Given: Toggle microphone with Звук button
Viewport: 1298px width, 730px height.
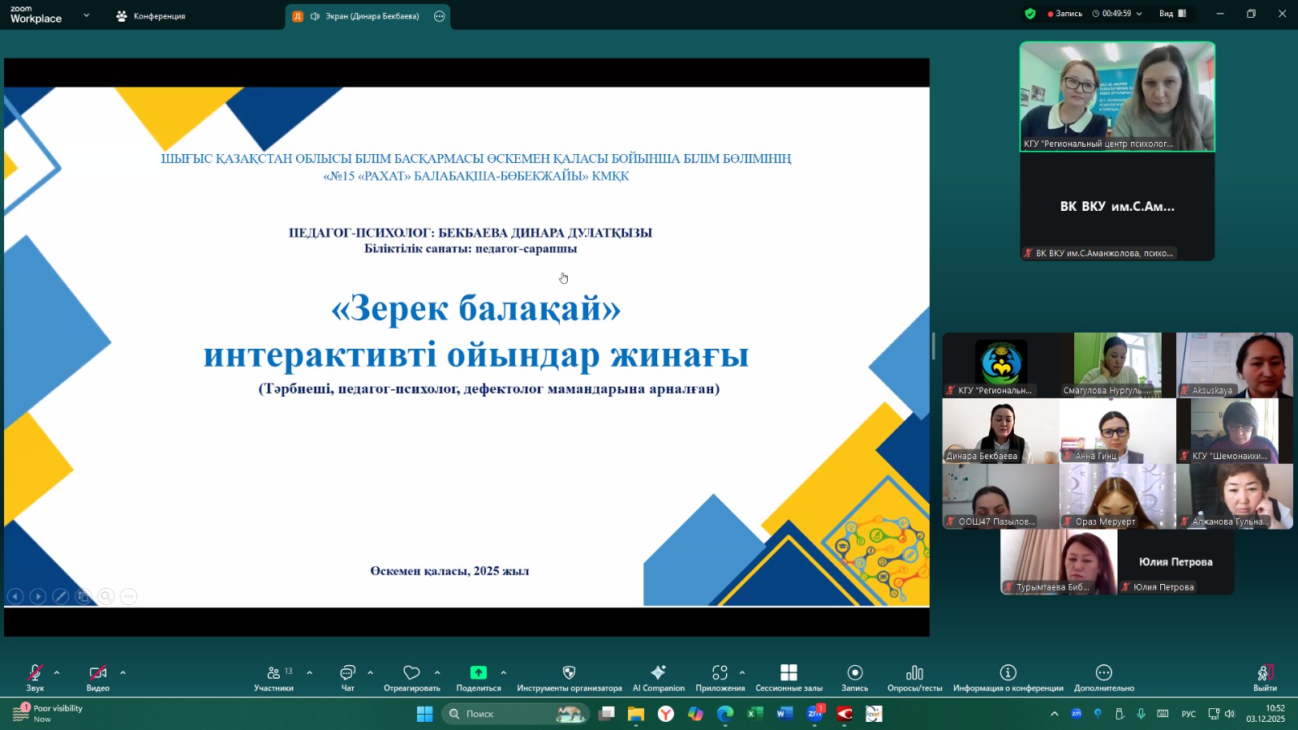Looking at the screenshot, I should pos(35,677).
